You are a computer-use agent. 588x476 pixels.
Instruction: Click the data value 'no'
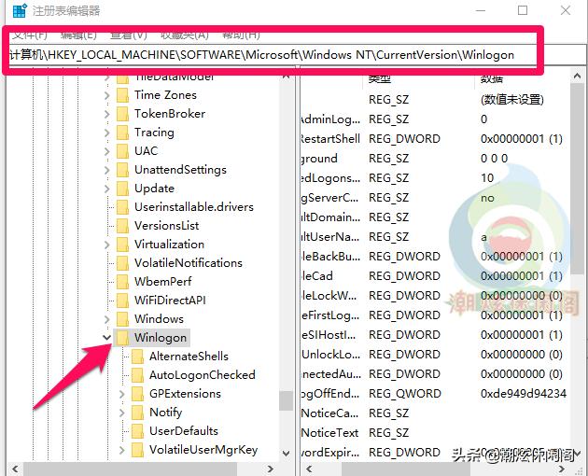pos(487,198)
